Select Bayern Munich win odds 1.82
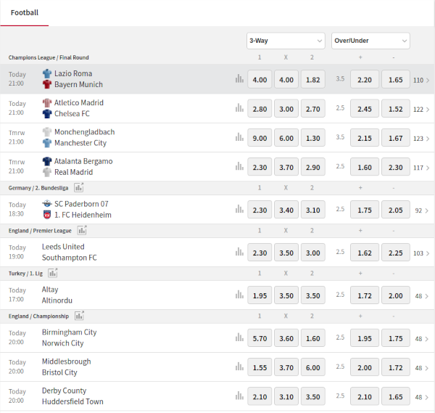435x413 pixels. click(x=313, y=80)
